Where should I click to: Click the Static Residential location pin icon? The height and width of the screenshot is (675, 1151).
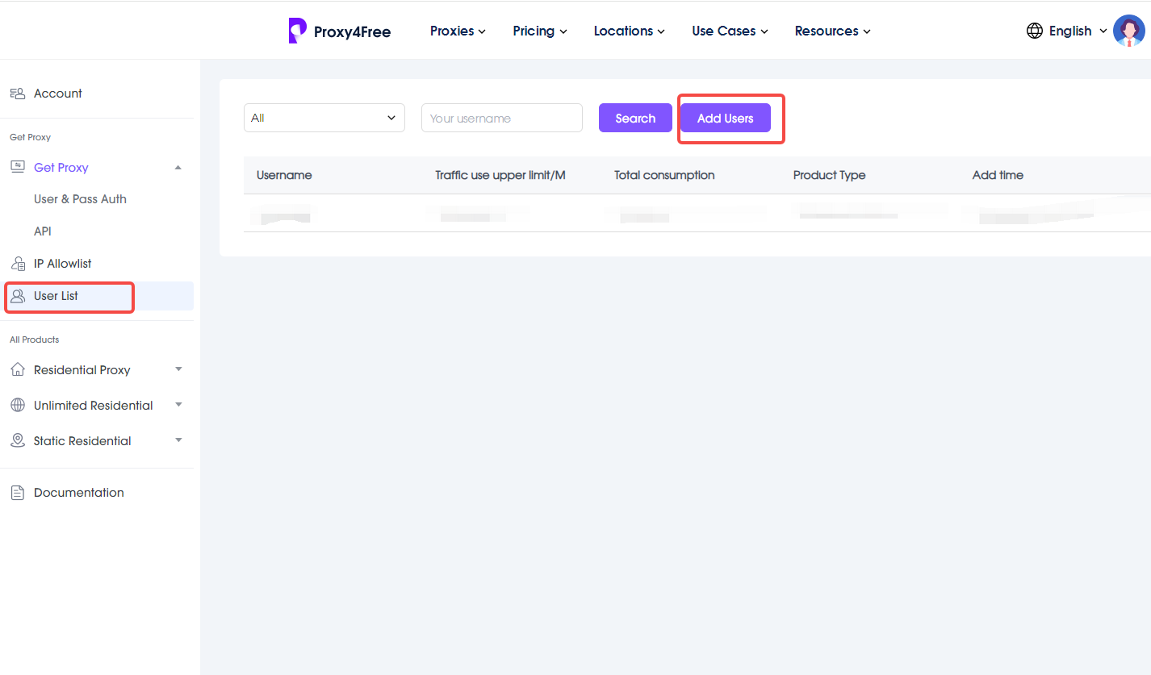(x=18, y=441)
